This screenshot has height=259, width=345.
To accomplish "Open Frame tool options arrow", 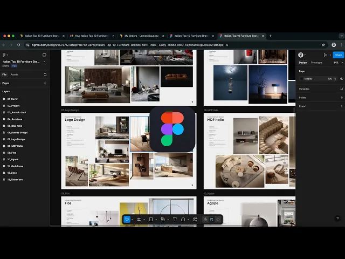I will [144, 220].
